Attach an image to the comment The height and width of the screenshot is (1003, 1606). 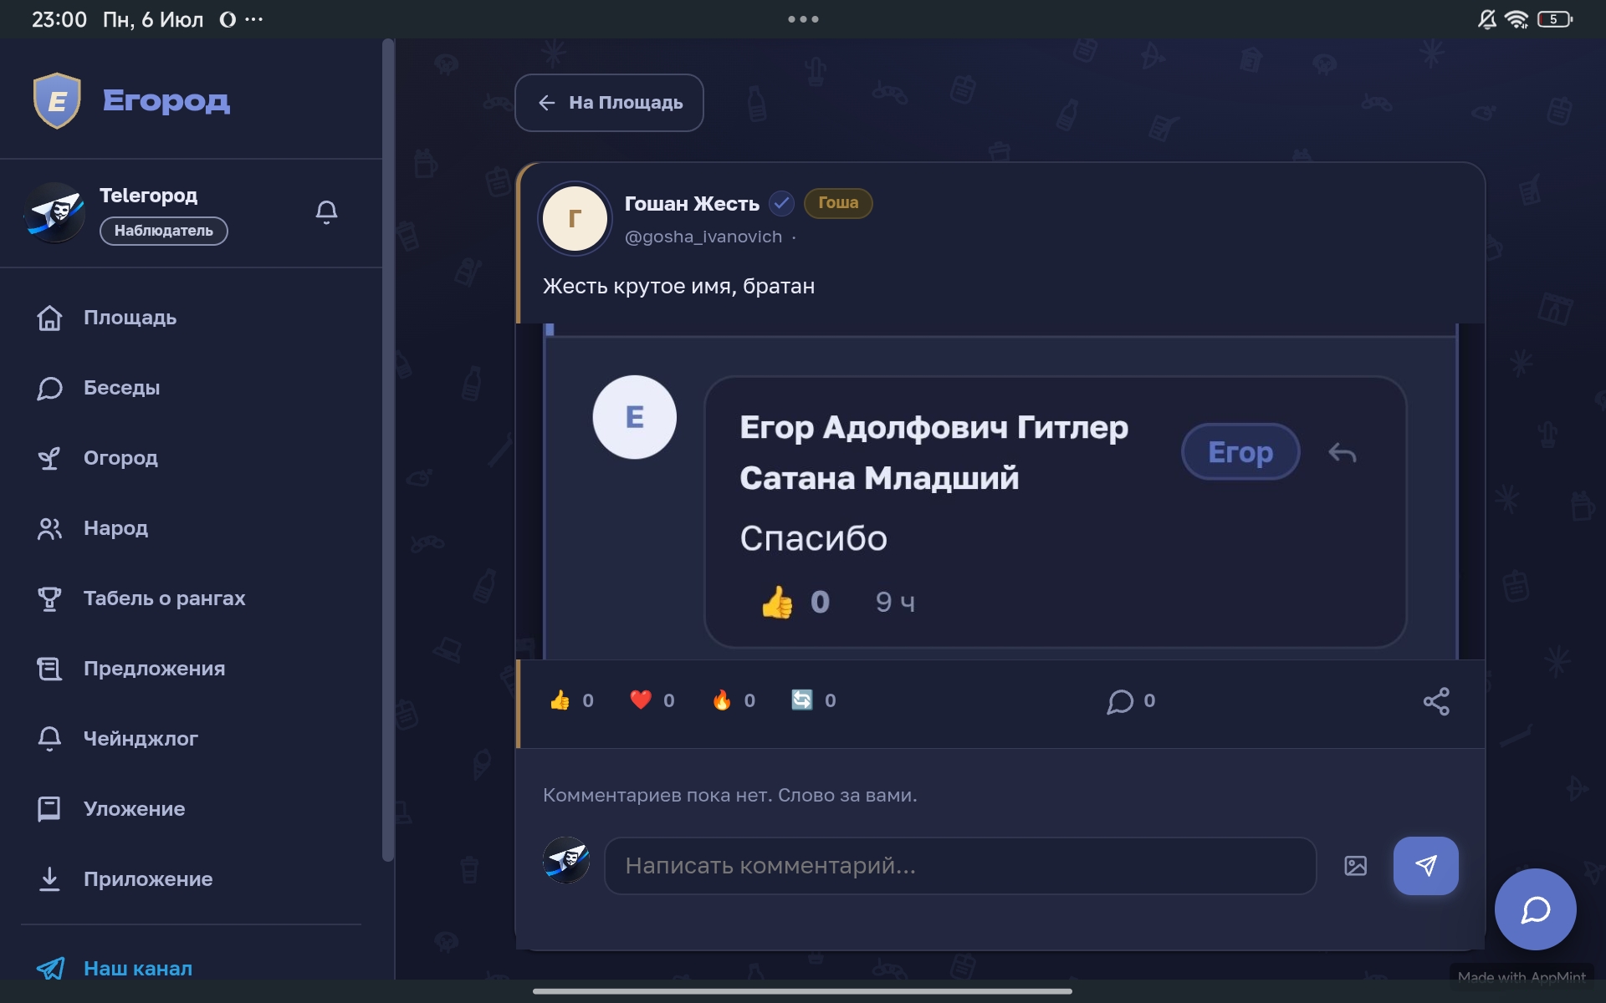click(1355, 866)
